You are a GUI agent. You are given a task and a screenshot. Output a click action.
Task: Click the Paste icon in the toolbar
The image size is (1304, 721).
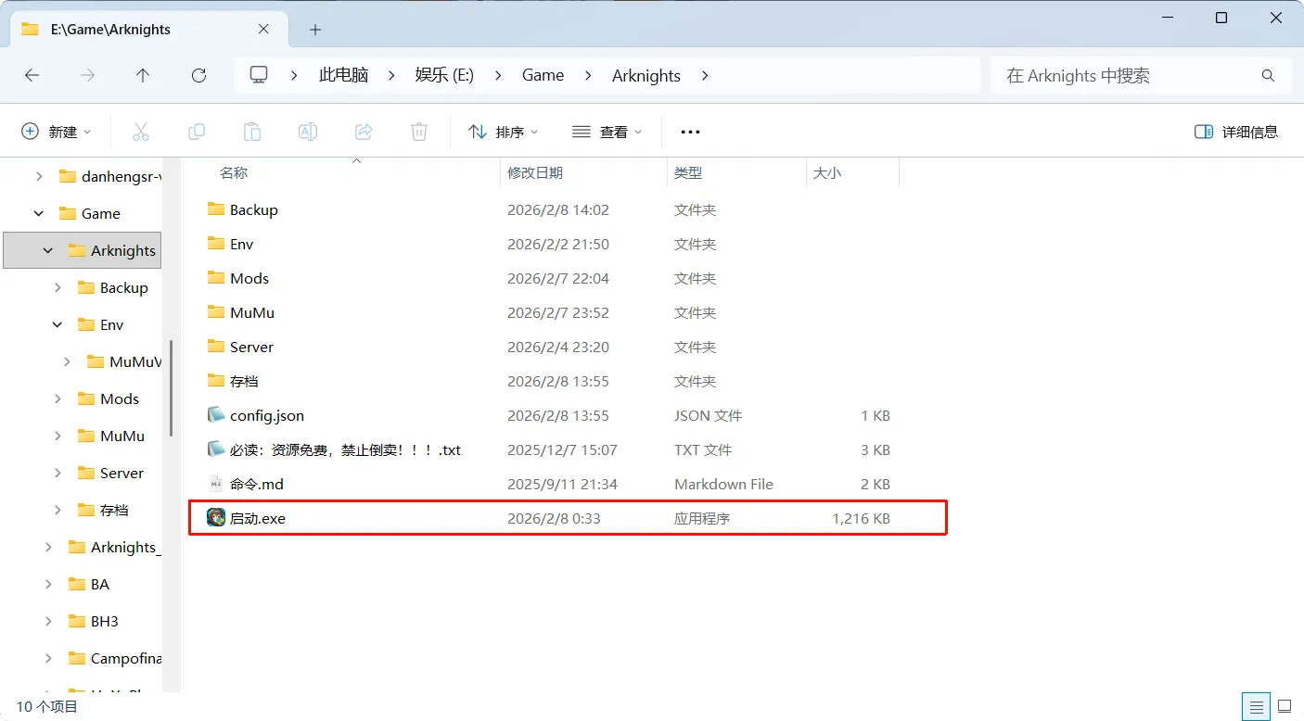tap(252, 131)
